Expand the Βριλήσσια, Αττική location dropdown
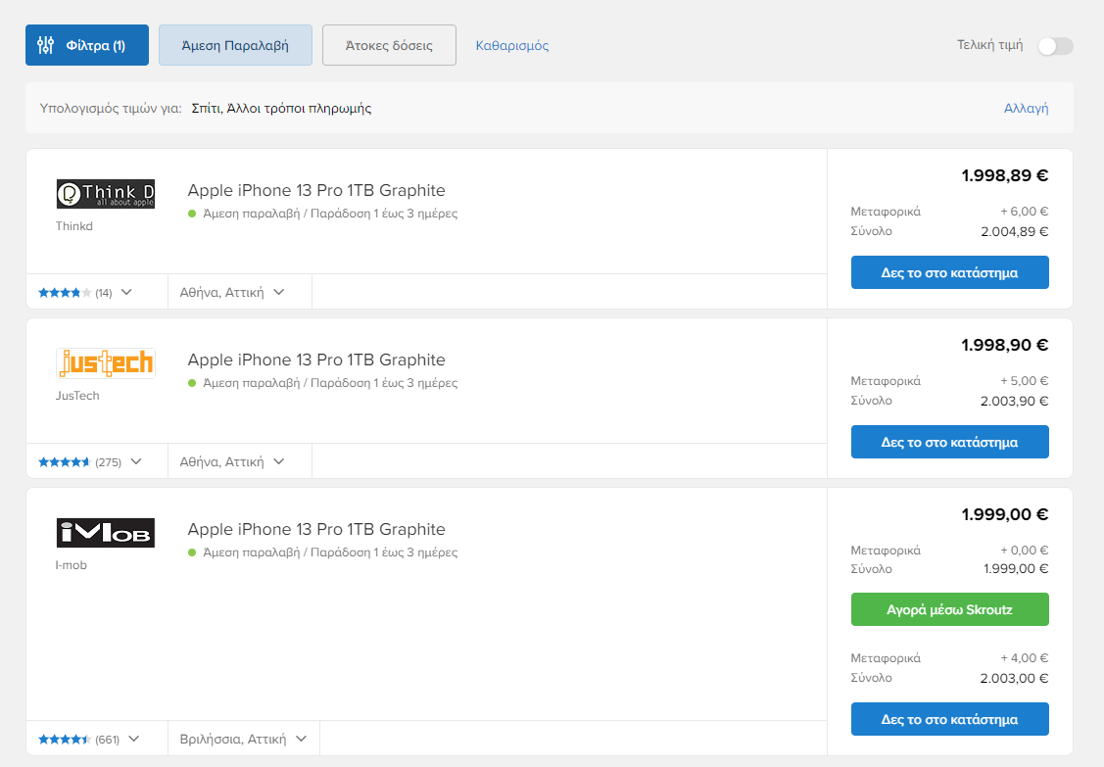Viewport: 1104px width, 767px height. [244, 740]
